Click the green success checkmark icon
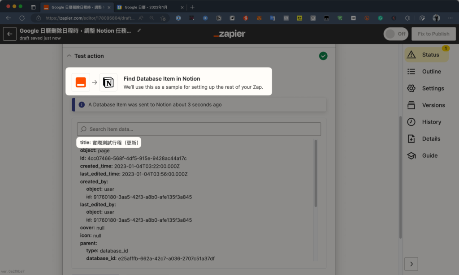Image resolution: width=459 pixels, height=275 pixels. coord(323,56)
